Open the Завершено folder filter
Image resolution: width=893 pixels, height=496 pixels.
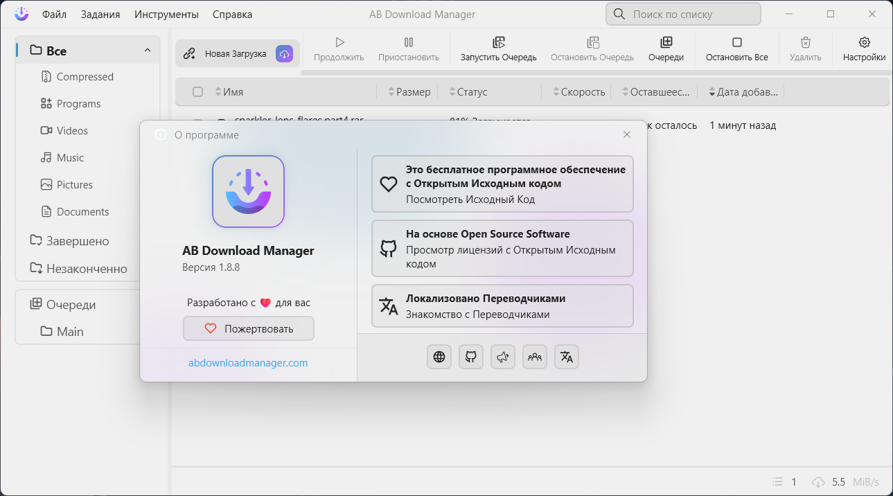pyautogui.click(x=78, y=241)
